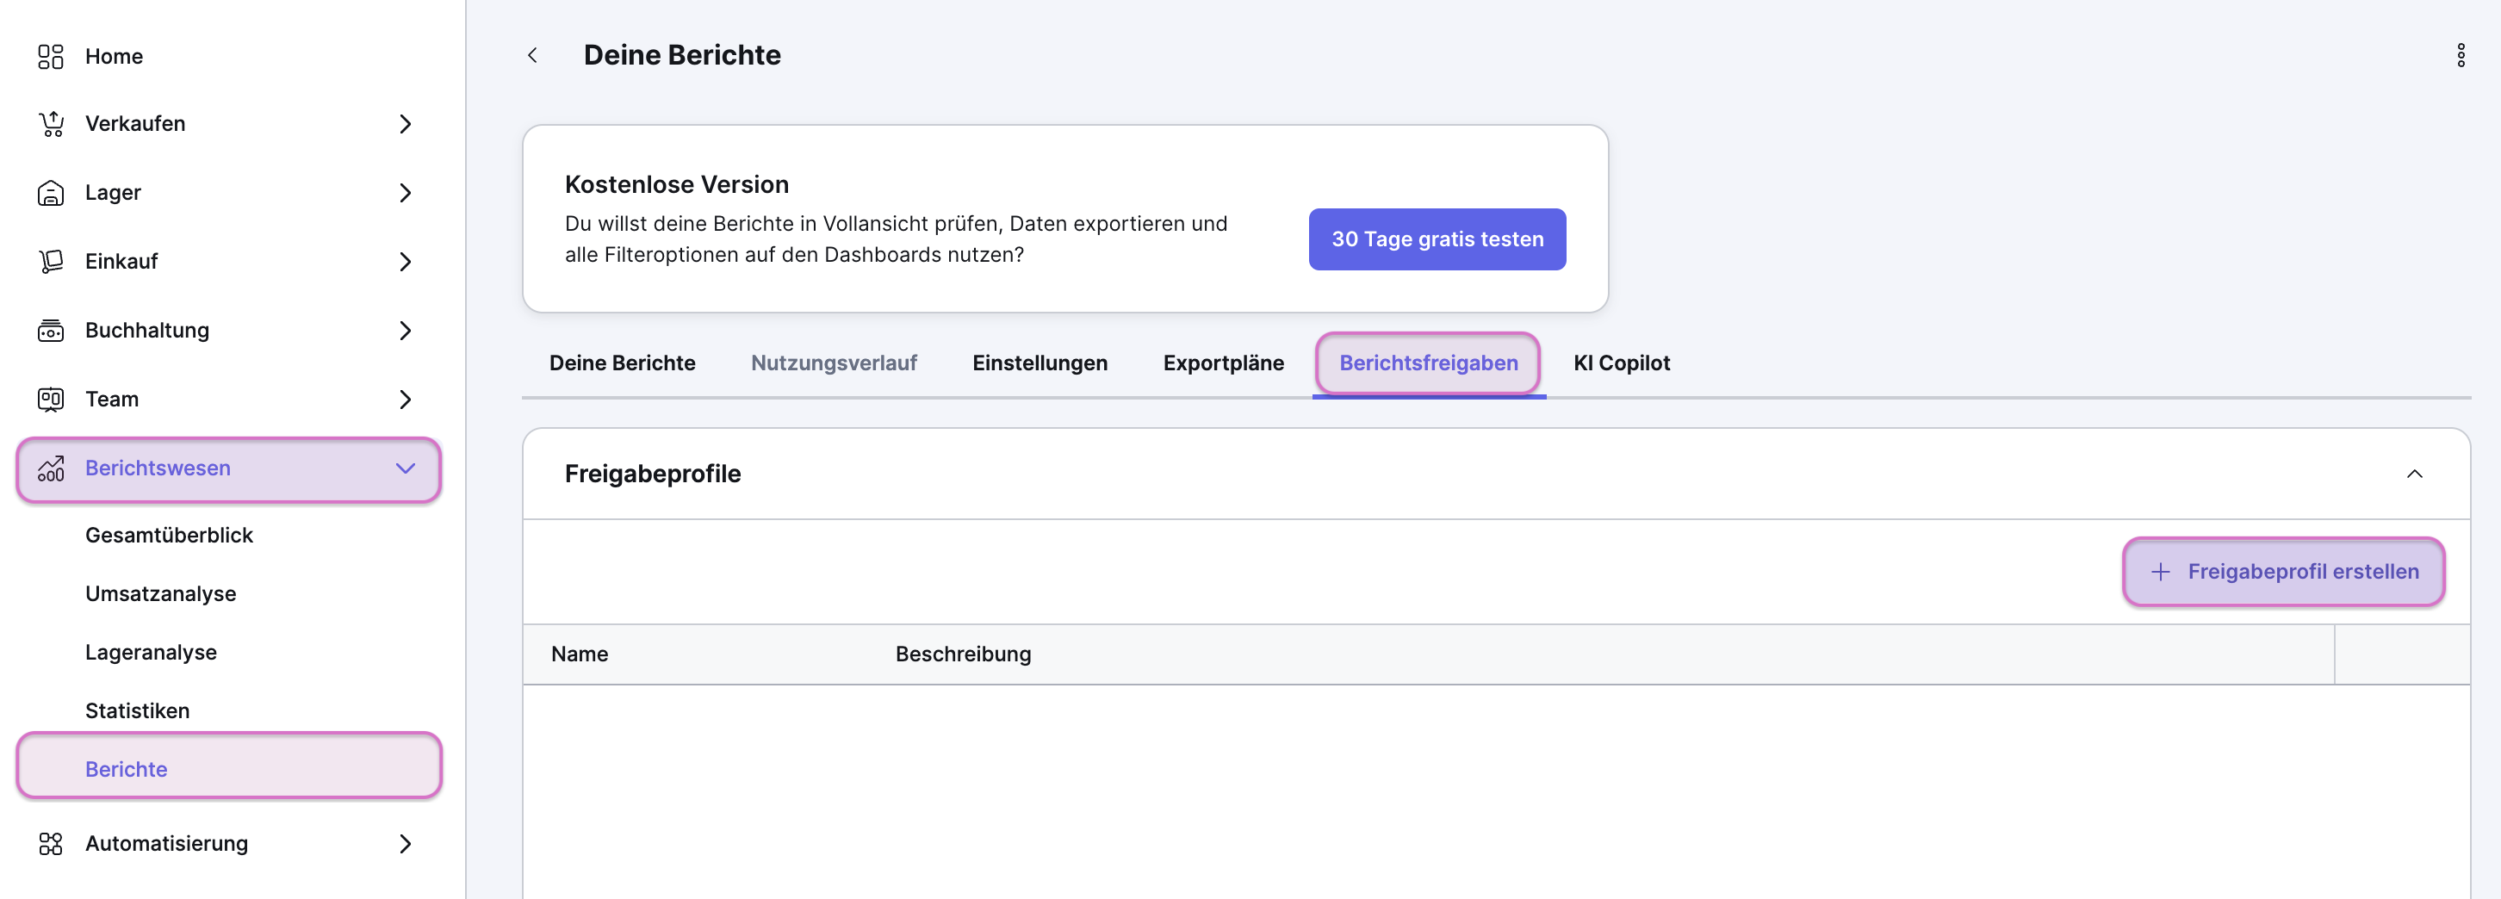Image resolution: width=2501 pixels, height=899 pixels.
Task: Expand the Verkaufen submenu chevron
Action: point(405,124)
